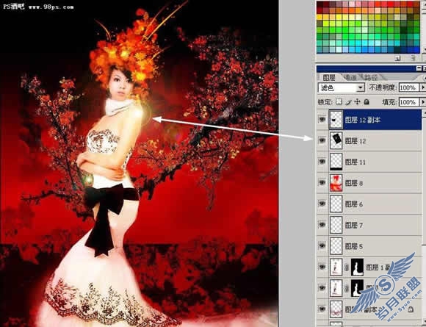Hide the 图层 12 副本 layer
The width and height of the screenshot is (426, 327).
tap(322, 119)
